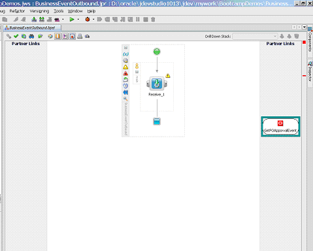Collapse the process scope using its top toggle
This screenshot has height=251, width=313.
(125, 48)
